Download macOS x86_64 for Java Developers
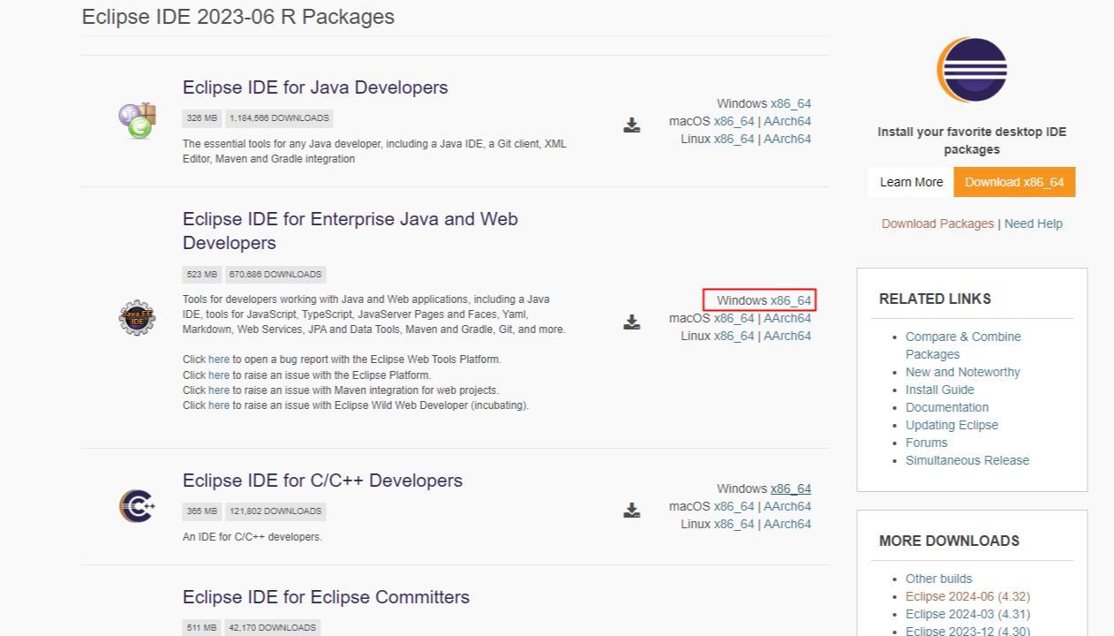The height and width of the screenshot is (636, 1114). coord(734,121)
